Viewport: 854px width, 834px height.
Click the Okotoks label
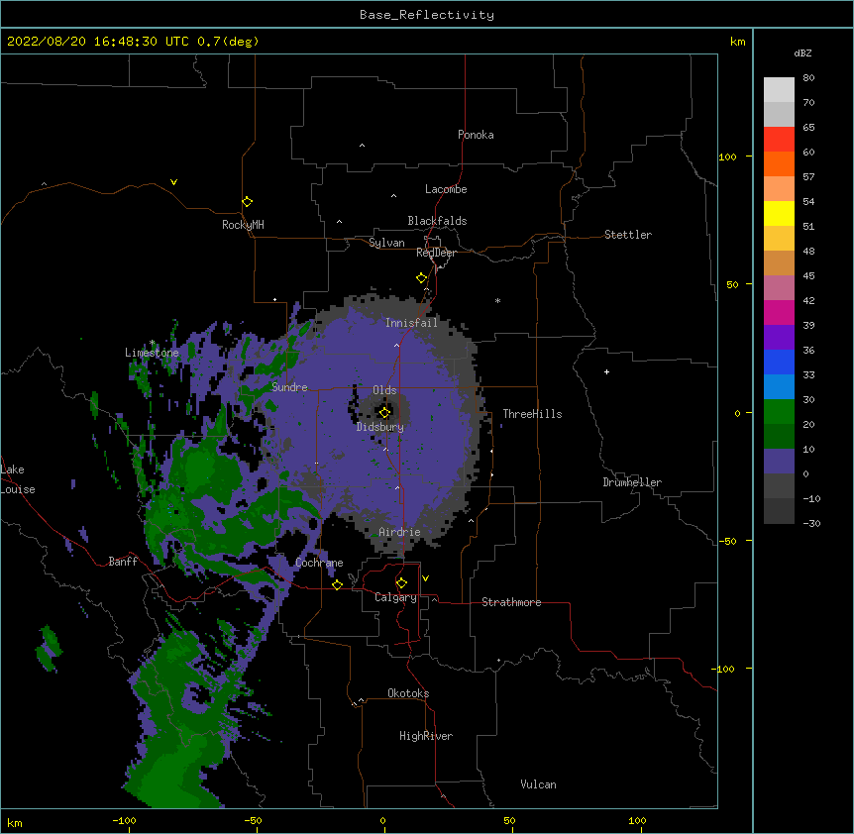tap(408, 693)
